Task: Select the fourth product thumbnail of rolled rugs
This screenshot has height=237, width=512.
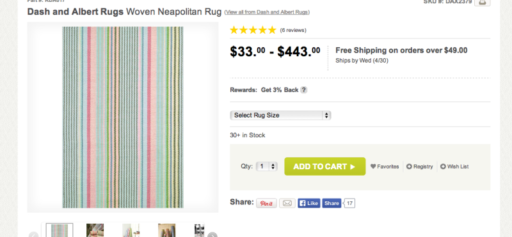Action: (166, 230)
